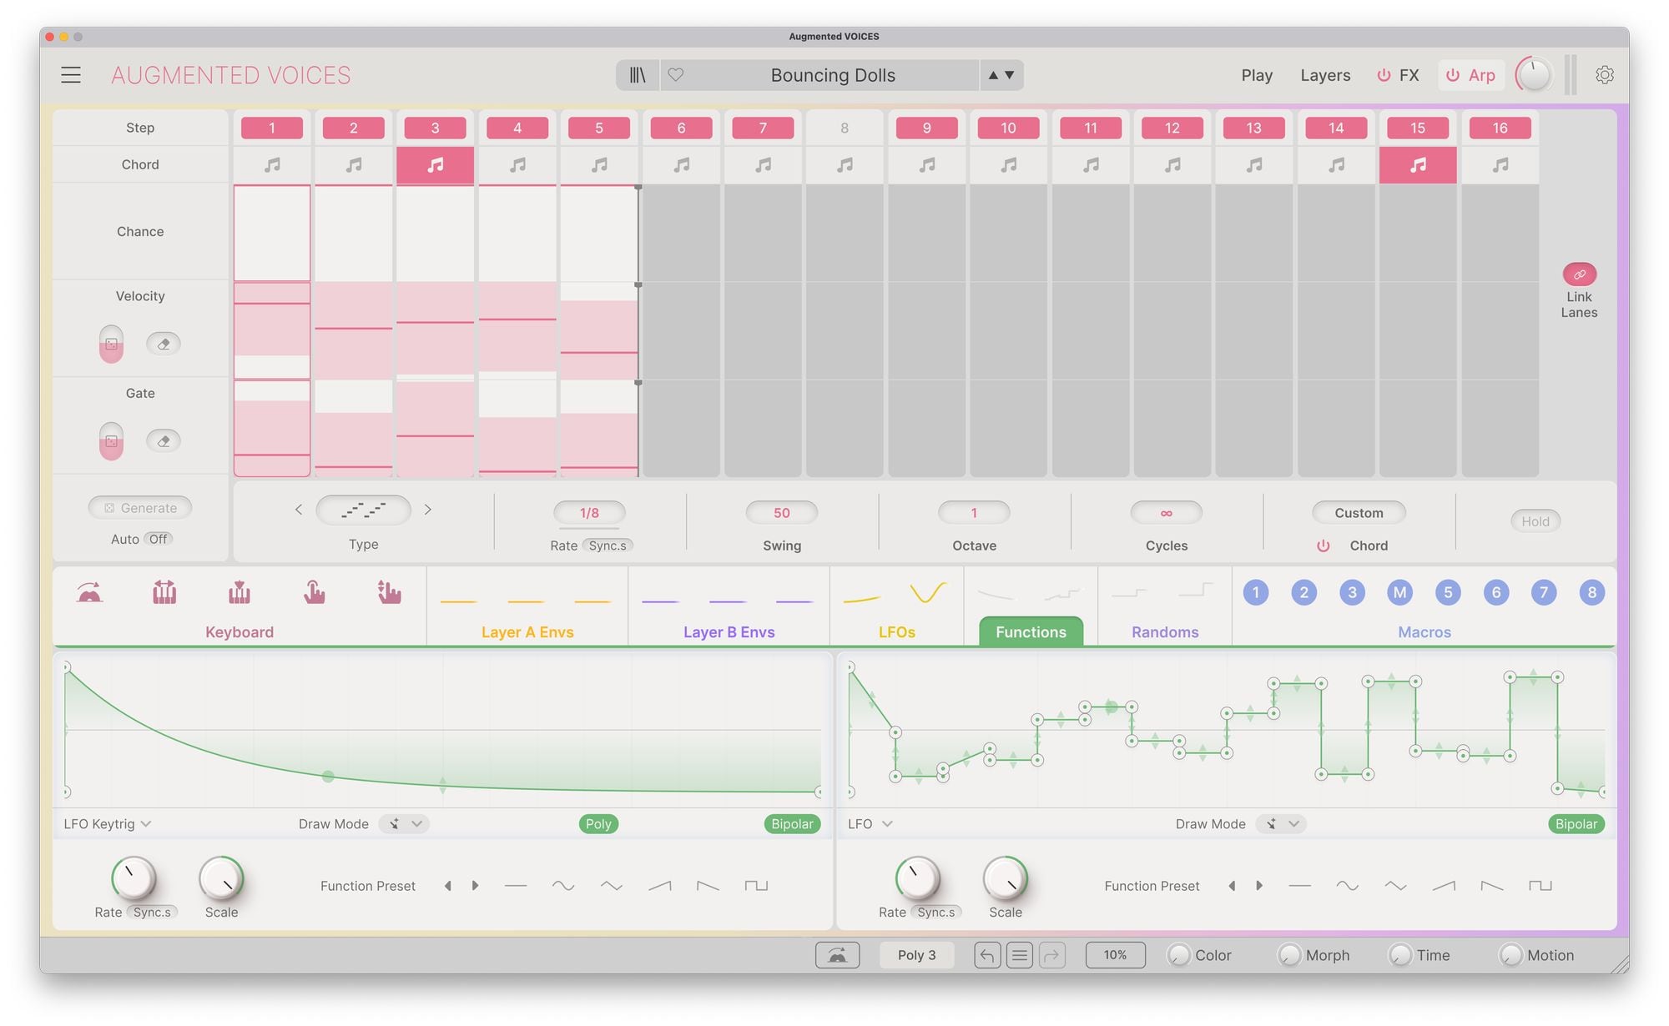The image size is (1669, 1026).
Task: Select the third Keyboard modulation icon
Action: coord(240,592)
